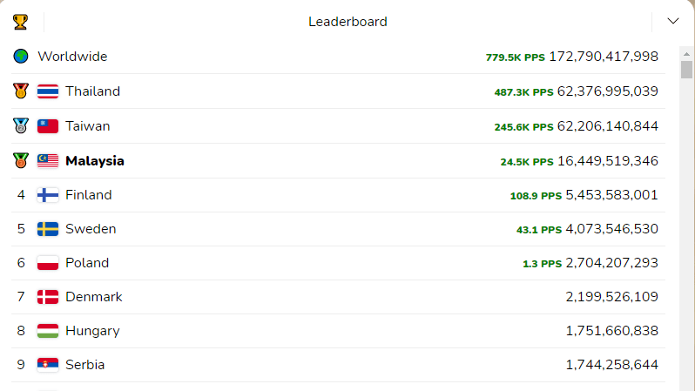Click the Serbia flag icon

[48, 365]
